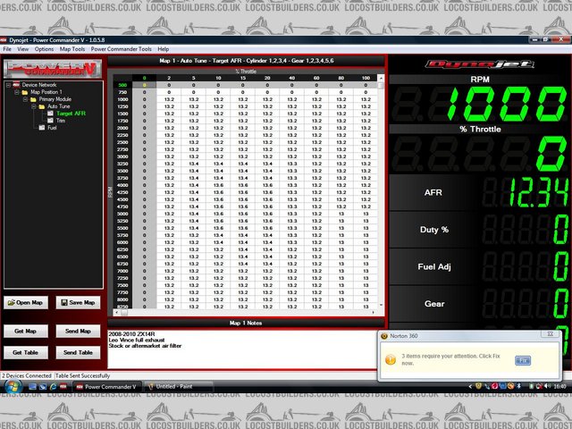Click the Get Table button
Image resolution: width=572 pixels, height=429 pixels.
pos(26,353)
